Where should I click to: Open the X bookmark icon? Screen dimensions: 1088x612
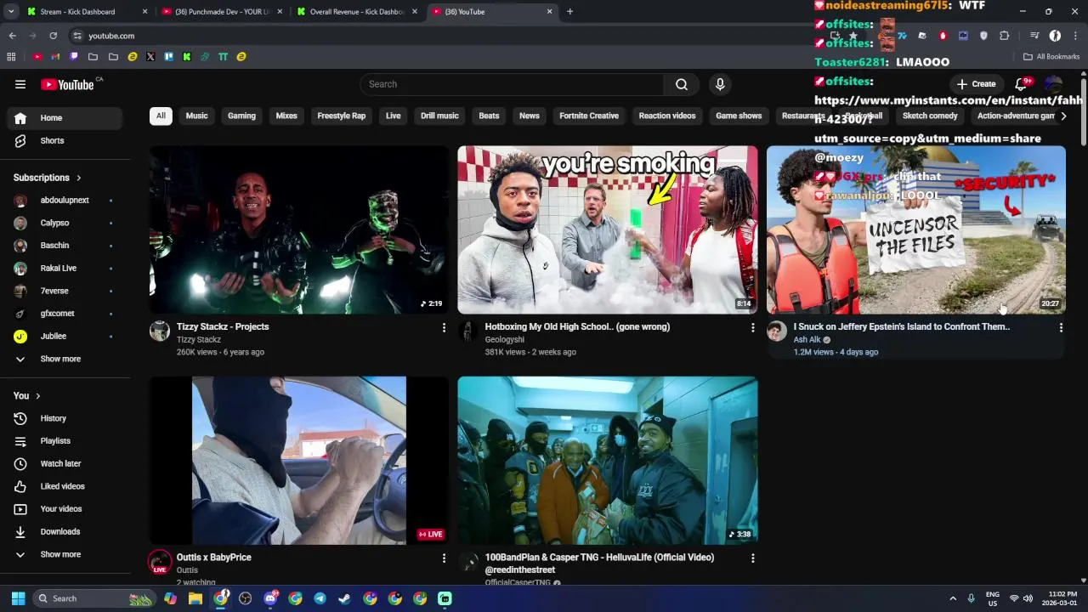[150, 57]
